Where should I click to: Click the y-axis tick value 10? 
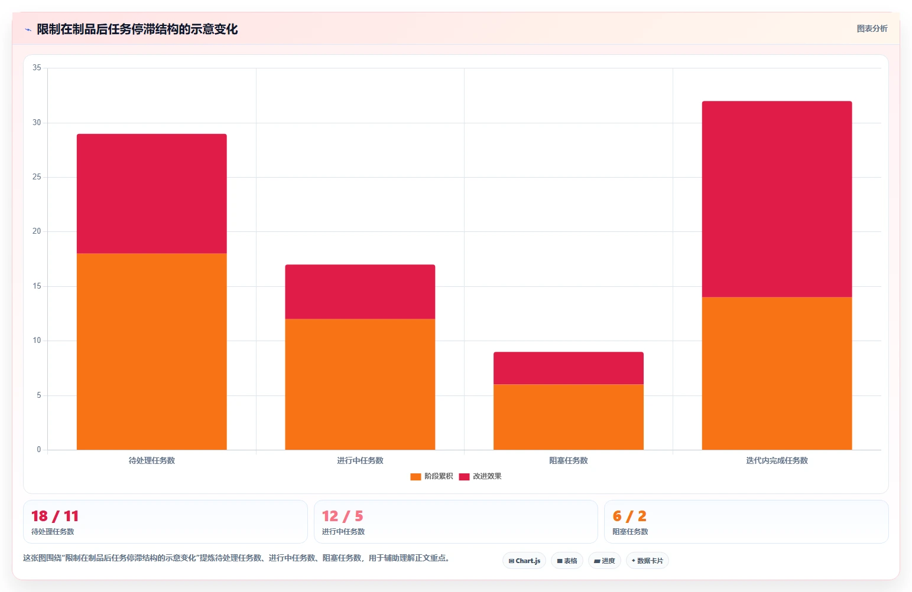37,341
